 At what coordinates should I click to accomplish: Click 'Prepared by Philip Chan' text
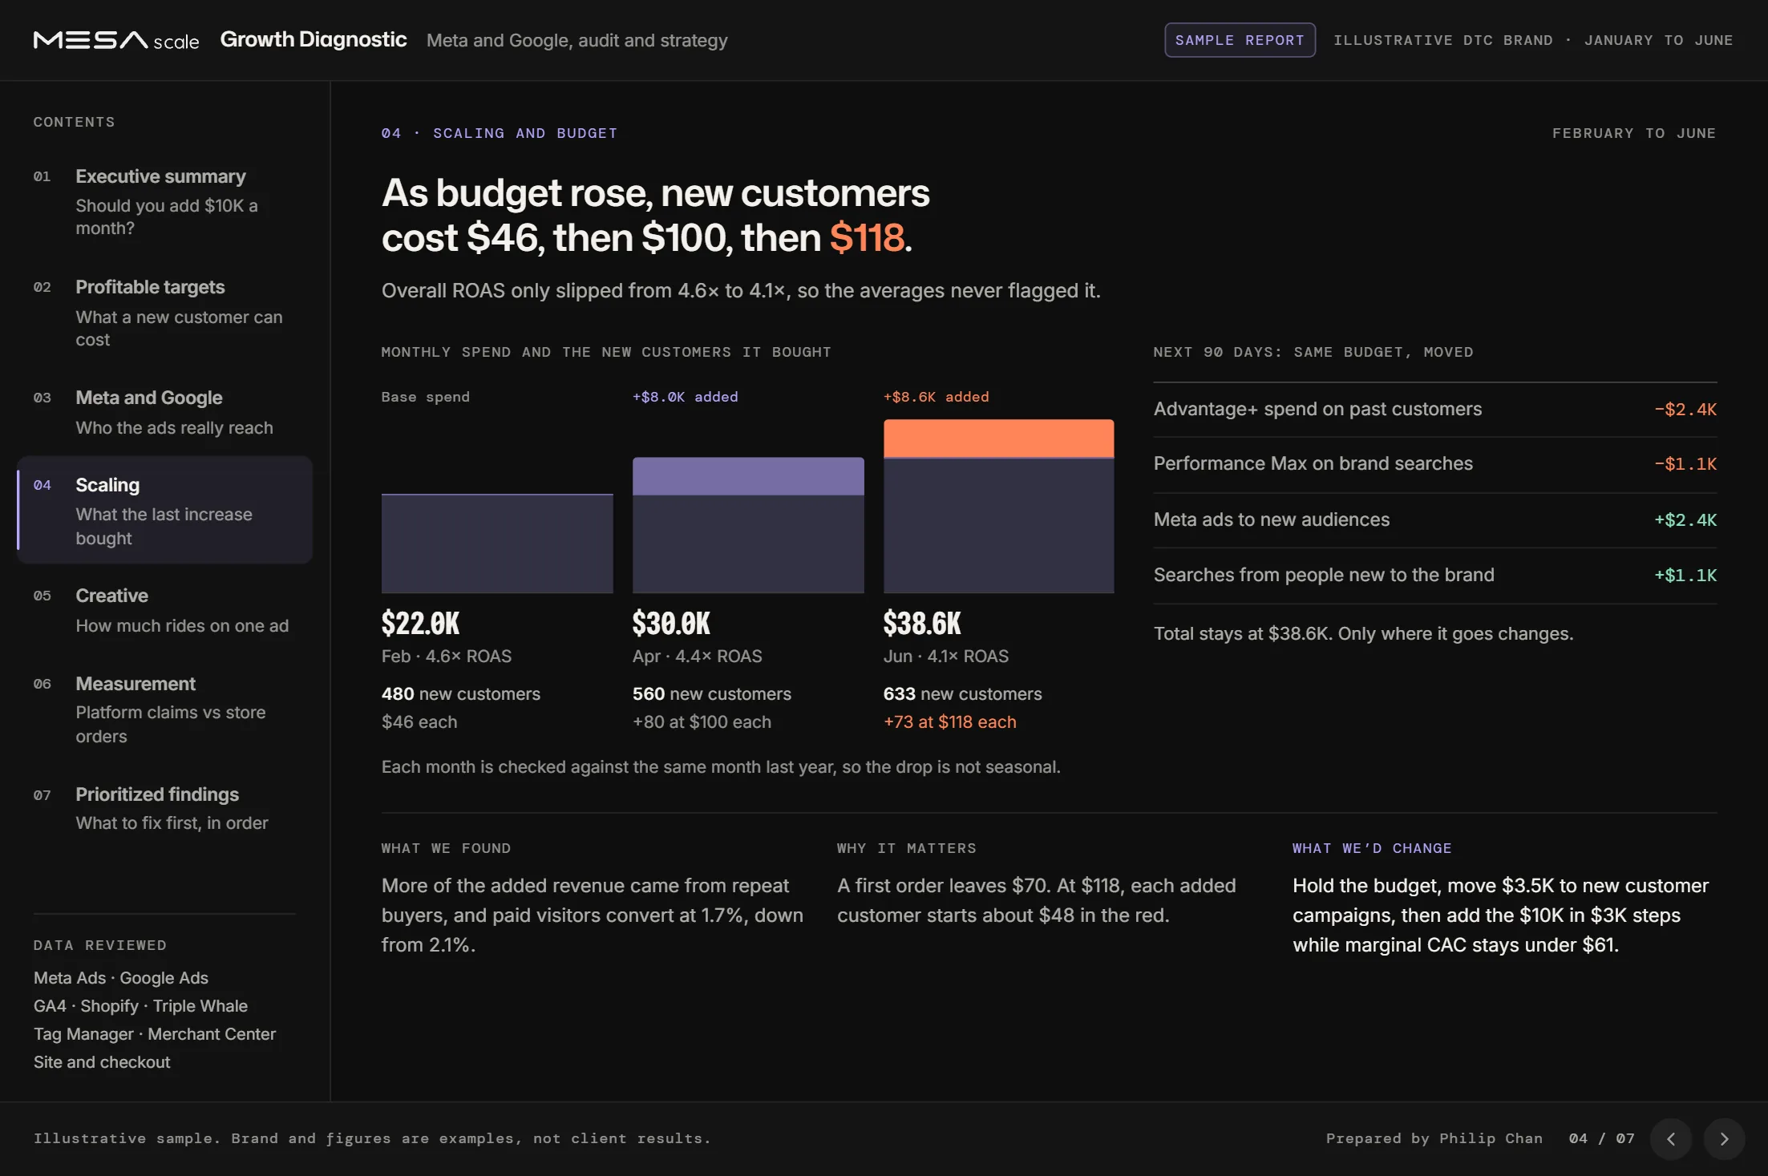click(x=1434, y=1138)
